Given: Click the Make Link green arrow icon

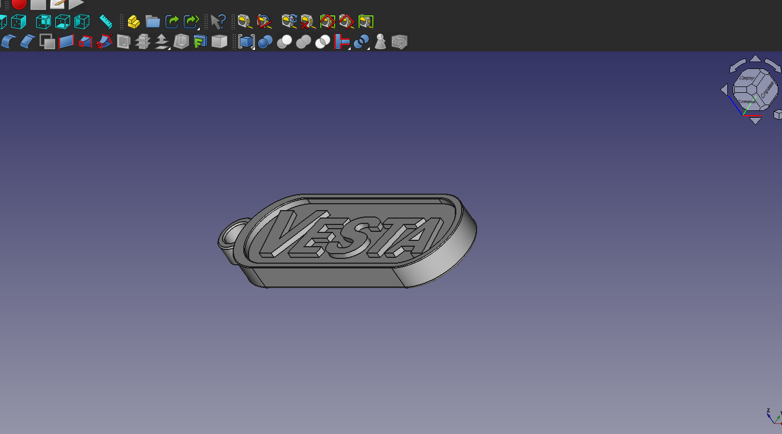Looking at the screenshot, I should click(172, 22).
